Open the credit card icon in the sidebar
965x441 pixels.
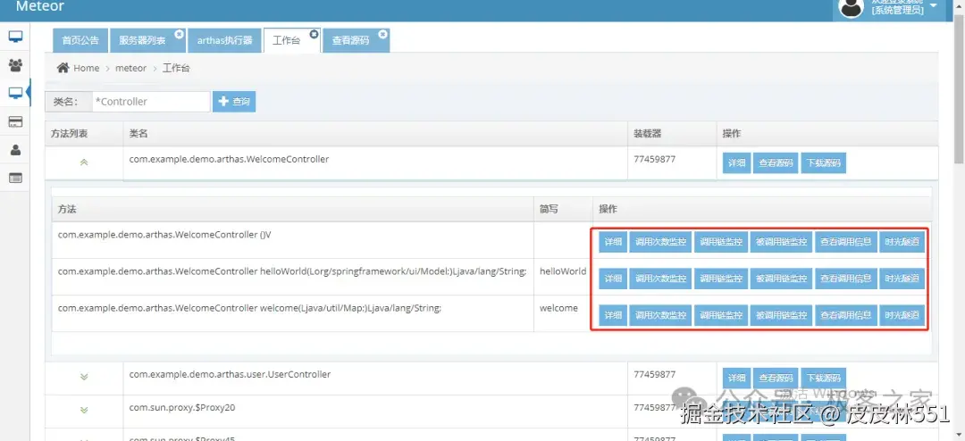pos(15,121)
